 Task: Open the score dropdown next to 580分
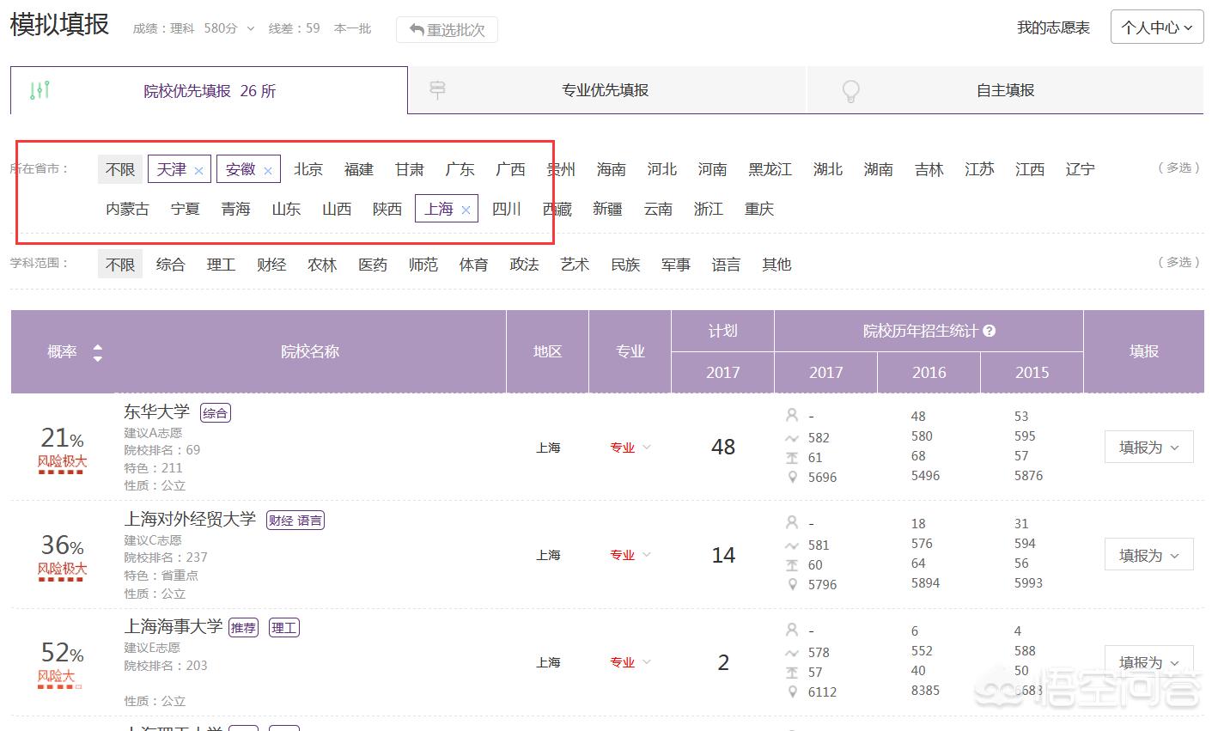251,29
